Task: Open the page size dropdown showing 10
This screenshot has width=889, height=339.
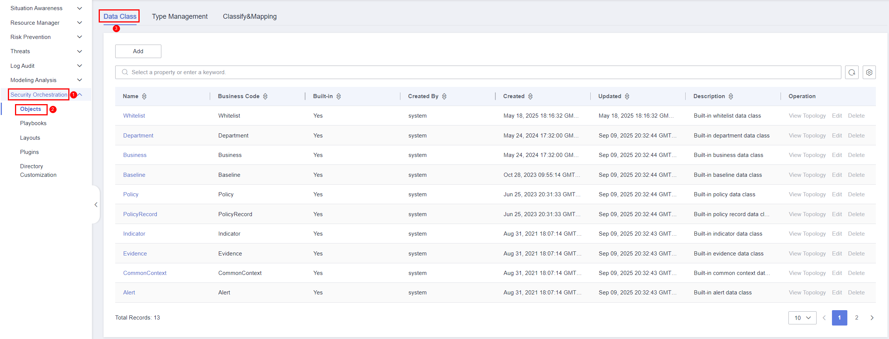Action: (x=802, y=318)
